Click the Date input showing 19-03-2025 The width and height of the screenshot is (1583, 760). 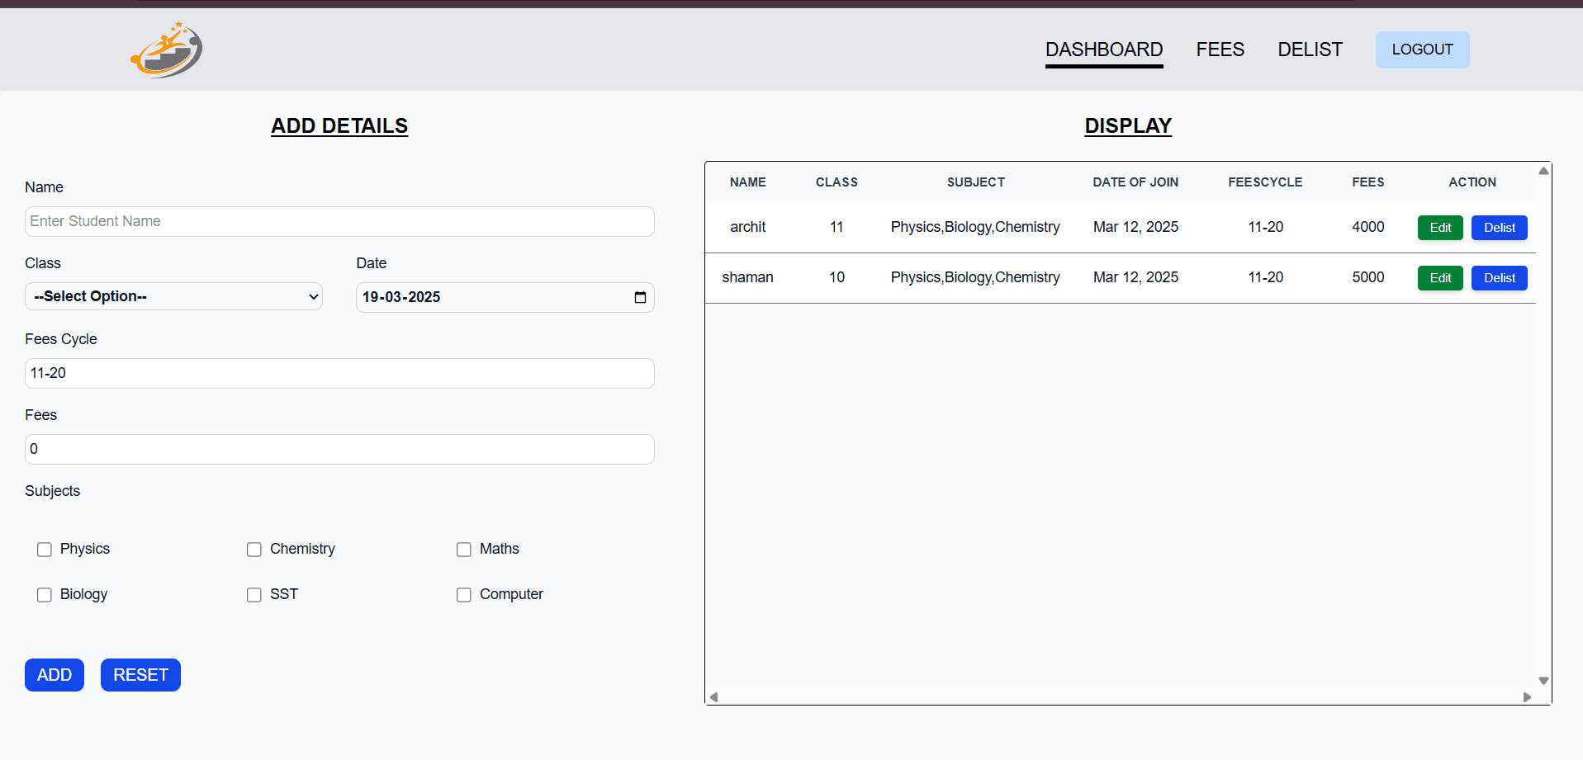pos(505,297)
